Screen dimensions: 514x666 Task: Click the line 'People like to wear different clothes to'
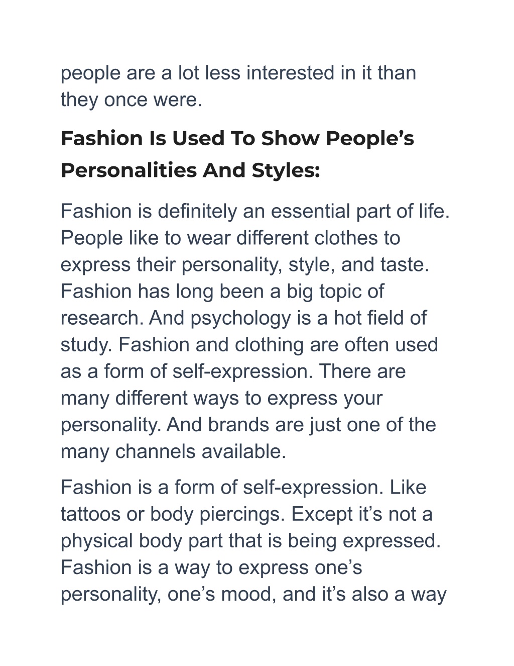[x=230, y=238]
